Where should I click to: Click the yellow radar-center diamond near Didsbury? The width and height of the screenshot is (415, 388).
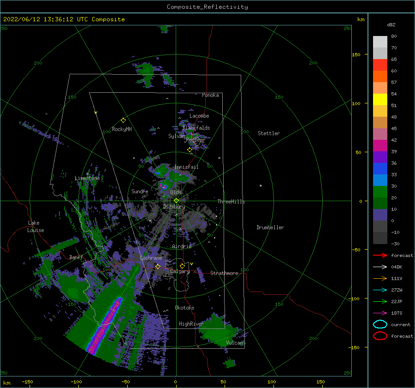coord(176,201)
